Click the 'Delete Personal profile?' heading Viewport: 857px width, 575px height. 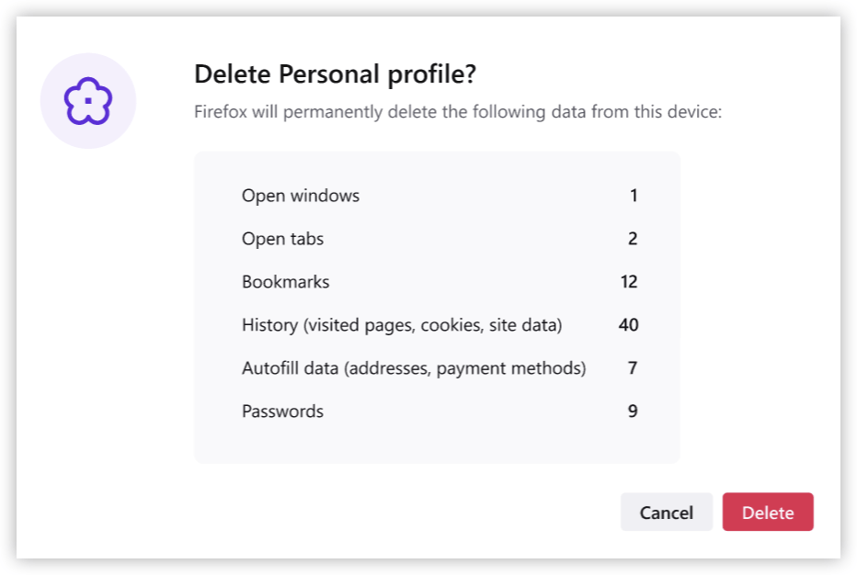335,74
